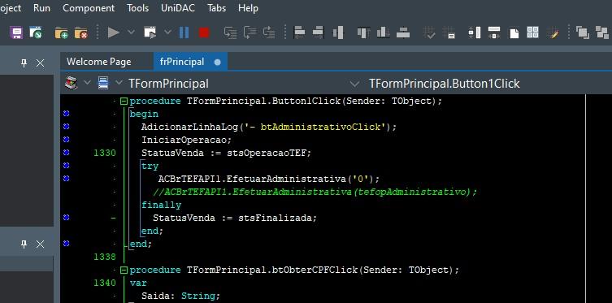
Task: Align selected components to top edges
Action: click(364, 32)
